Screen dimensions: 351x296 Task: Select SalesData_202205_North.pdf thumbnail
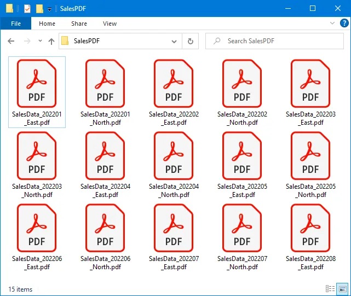tap(310, 155)
